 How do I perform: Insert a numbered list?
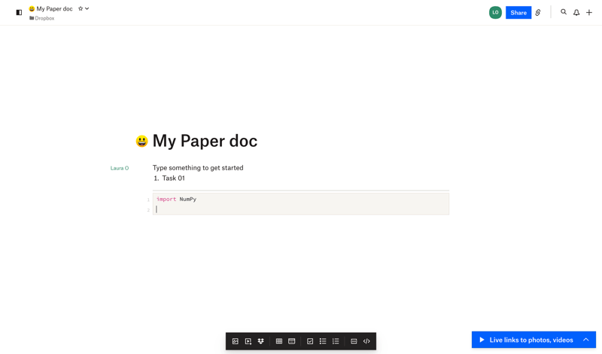pos(336,341)
